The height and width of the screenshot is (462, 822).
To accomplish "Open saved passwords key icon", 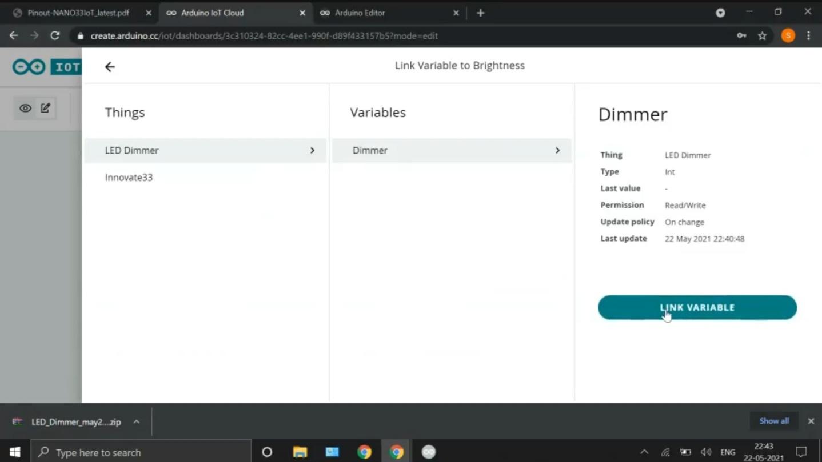I will (x=741, y=35).
